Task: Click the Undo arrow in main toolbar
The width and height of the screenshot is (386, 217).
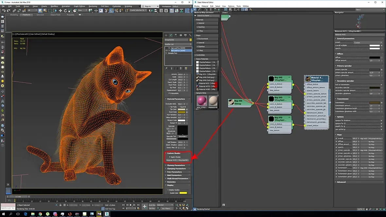Action: [4, 10]
